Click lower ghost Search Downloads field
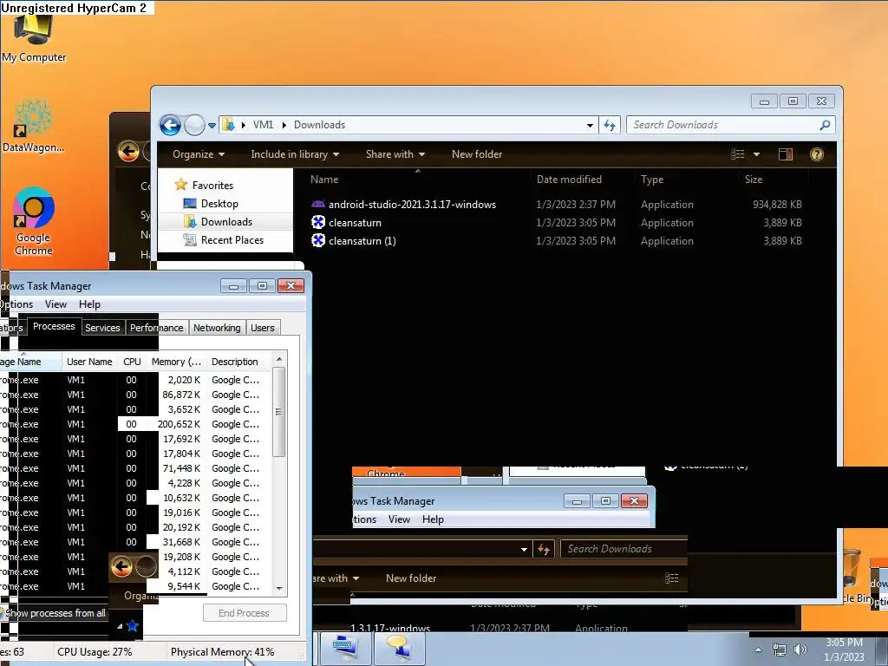 [623, 549]
